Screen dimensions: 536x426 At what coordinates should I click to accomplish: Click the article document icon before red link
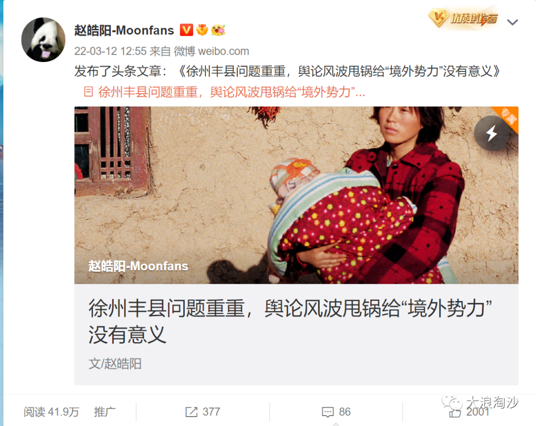pos(88,92)
